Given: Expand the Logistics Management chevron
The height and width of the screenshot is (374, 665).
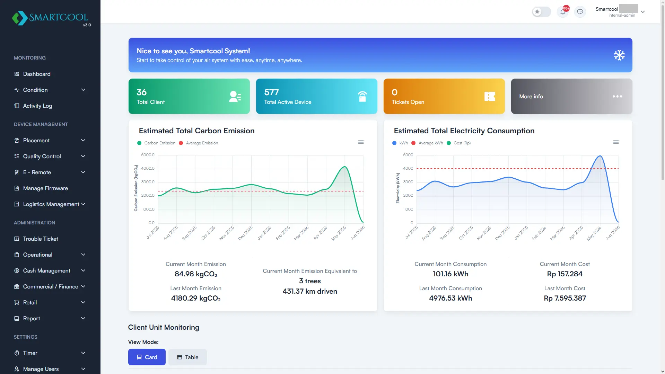Looking at the screenshot, I should 83,204.
